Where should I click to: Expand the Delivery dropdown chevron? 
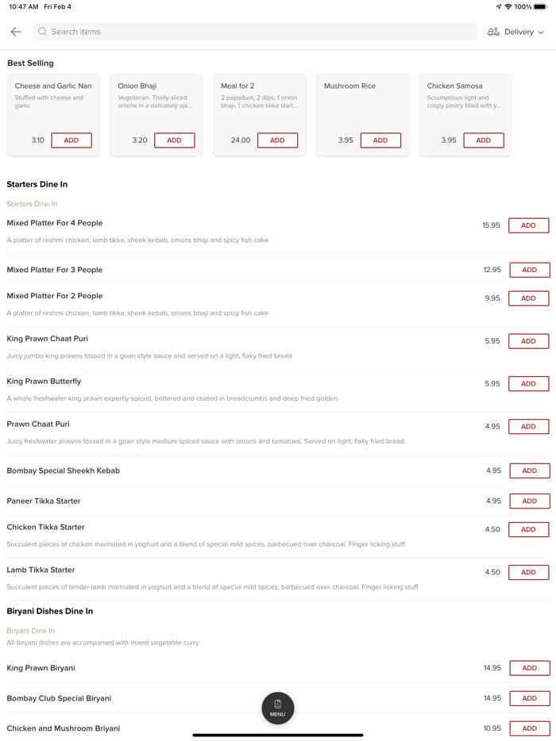541,33
